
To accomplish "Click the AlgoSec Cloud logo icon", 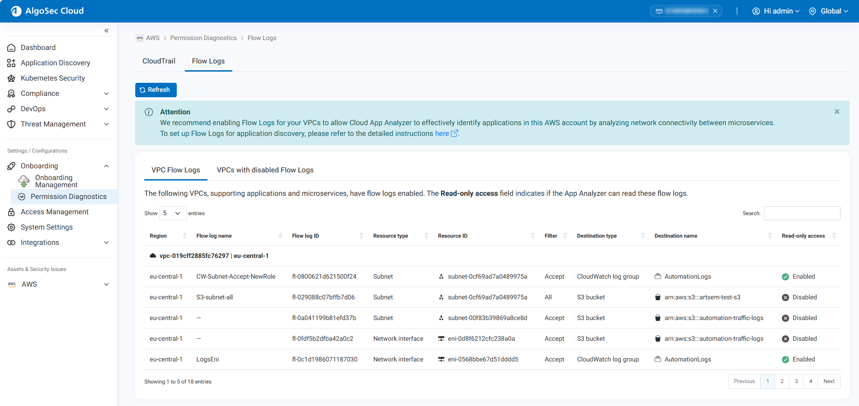I will [x=16, y=11].
